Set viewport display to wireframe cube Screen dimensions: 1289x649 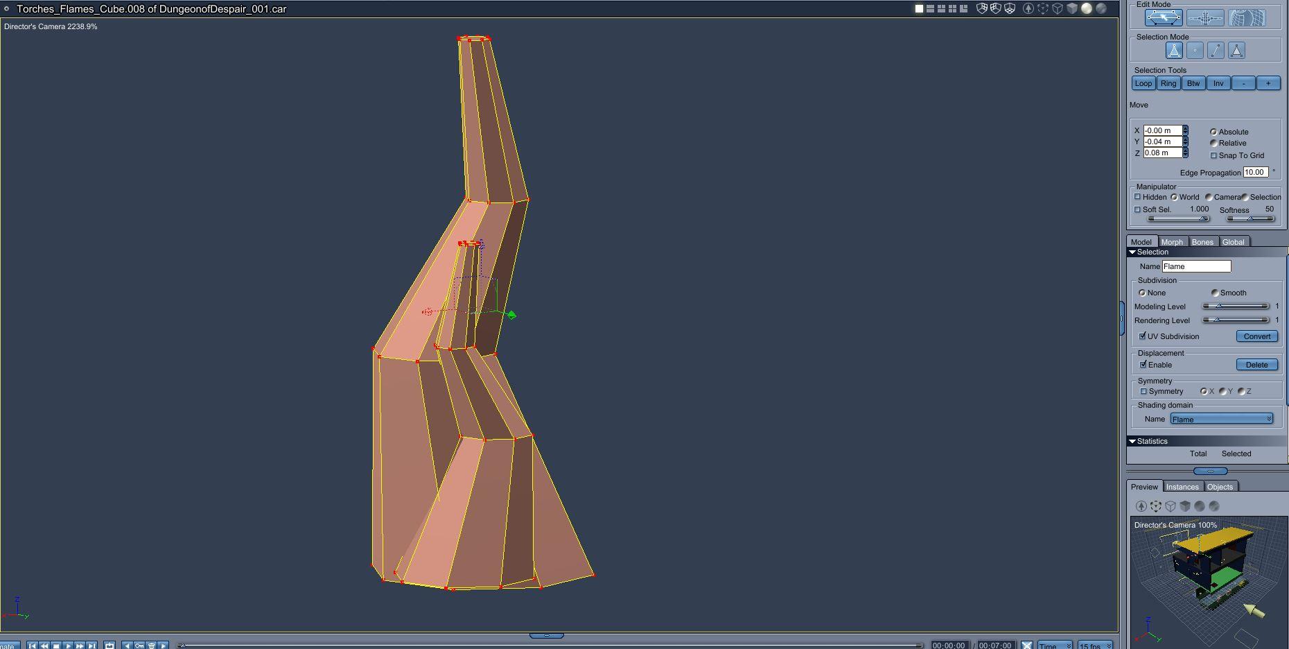click(x=1058, y=8)
